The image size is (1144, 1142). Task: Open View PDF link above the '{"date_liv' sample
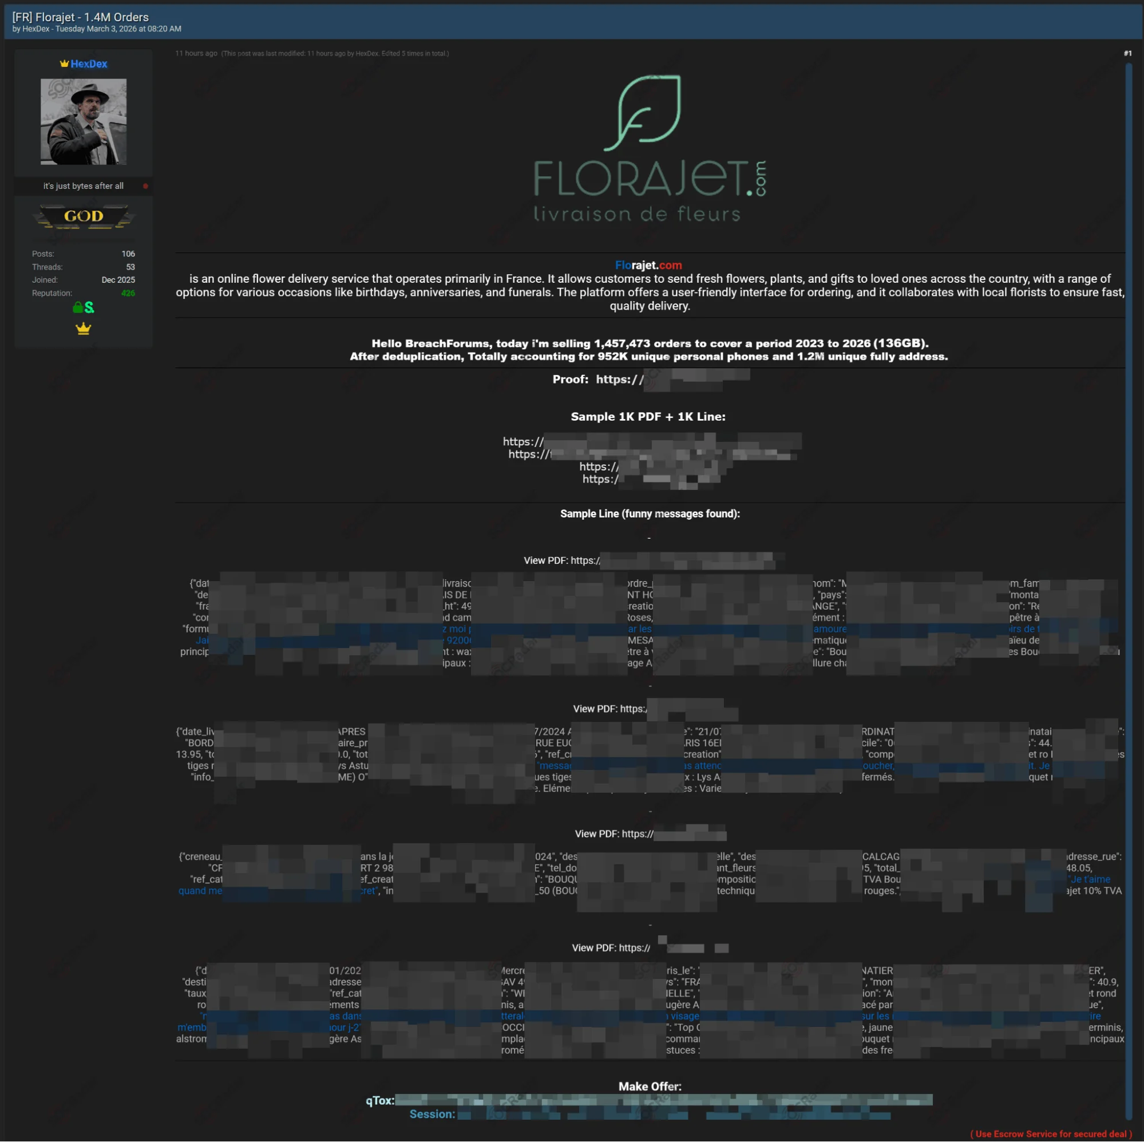click(655, 709)
